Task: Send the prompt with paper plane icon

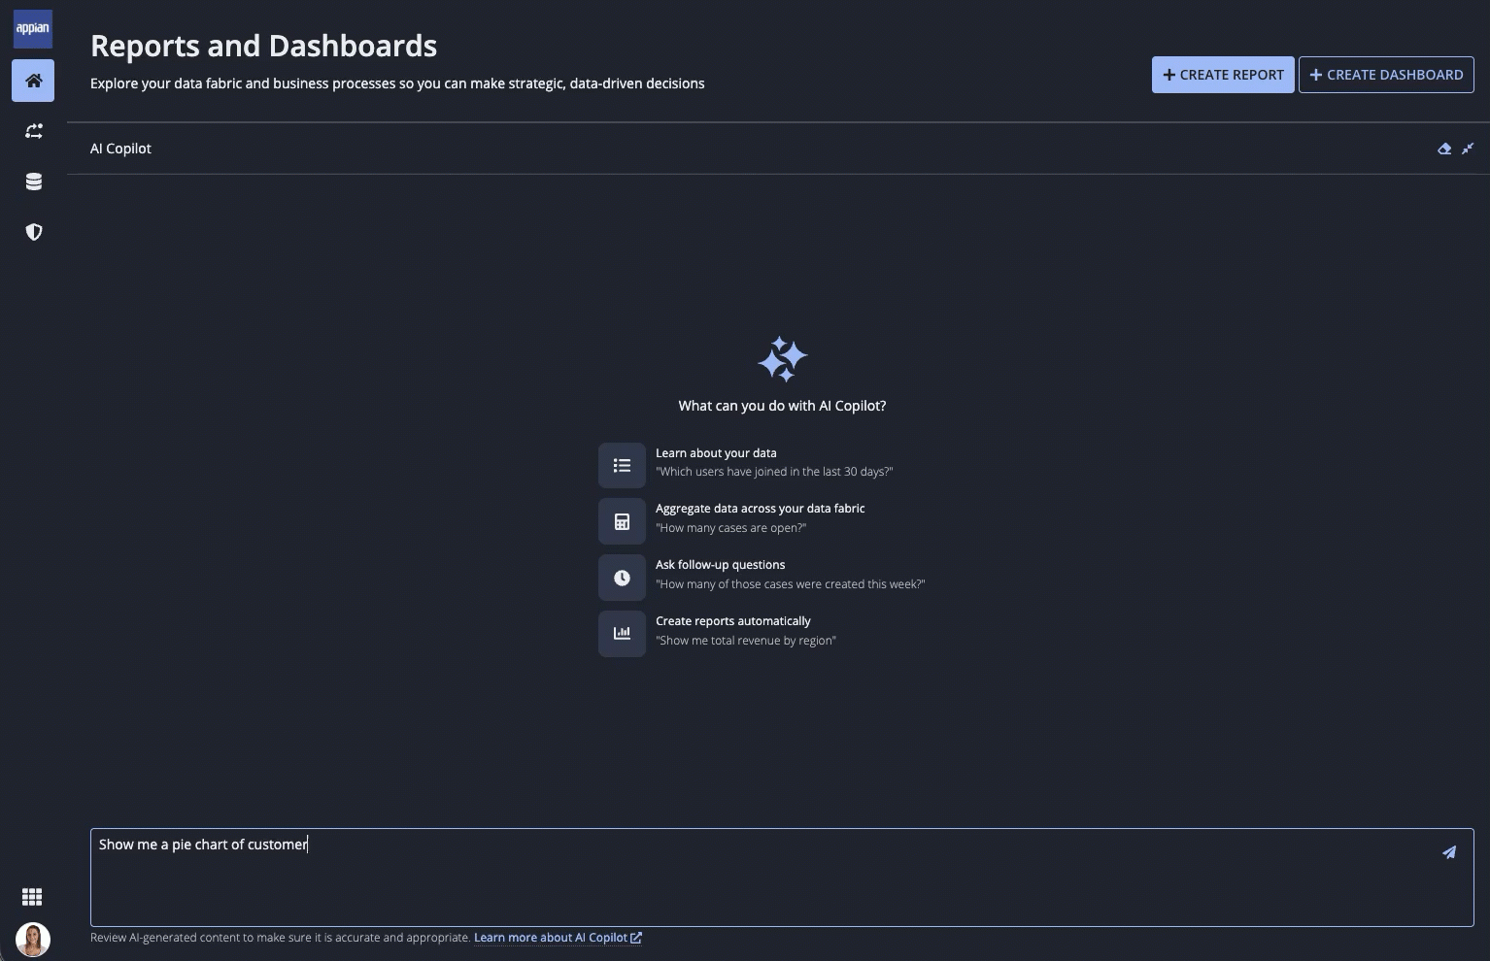Action: 1449,852
